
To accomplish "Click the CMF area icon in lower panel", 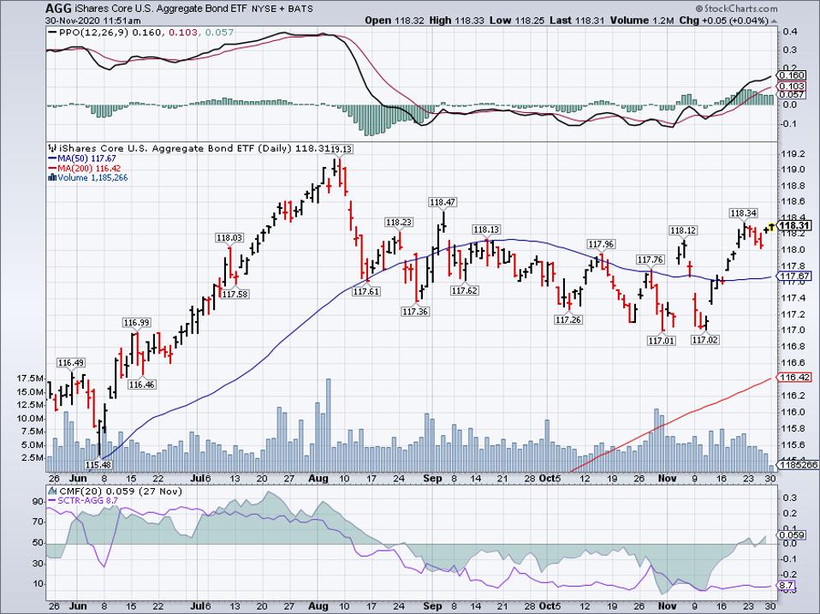I will (x=51, y=491).
